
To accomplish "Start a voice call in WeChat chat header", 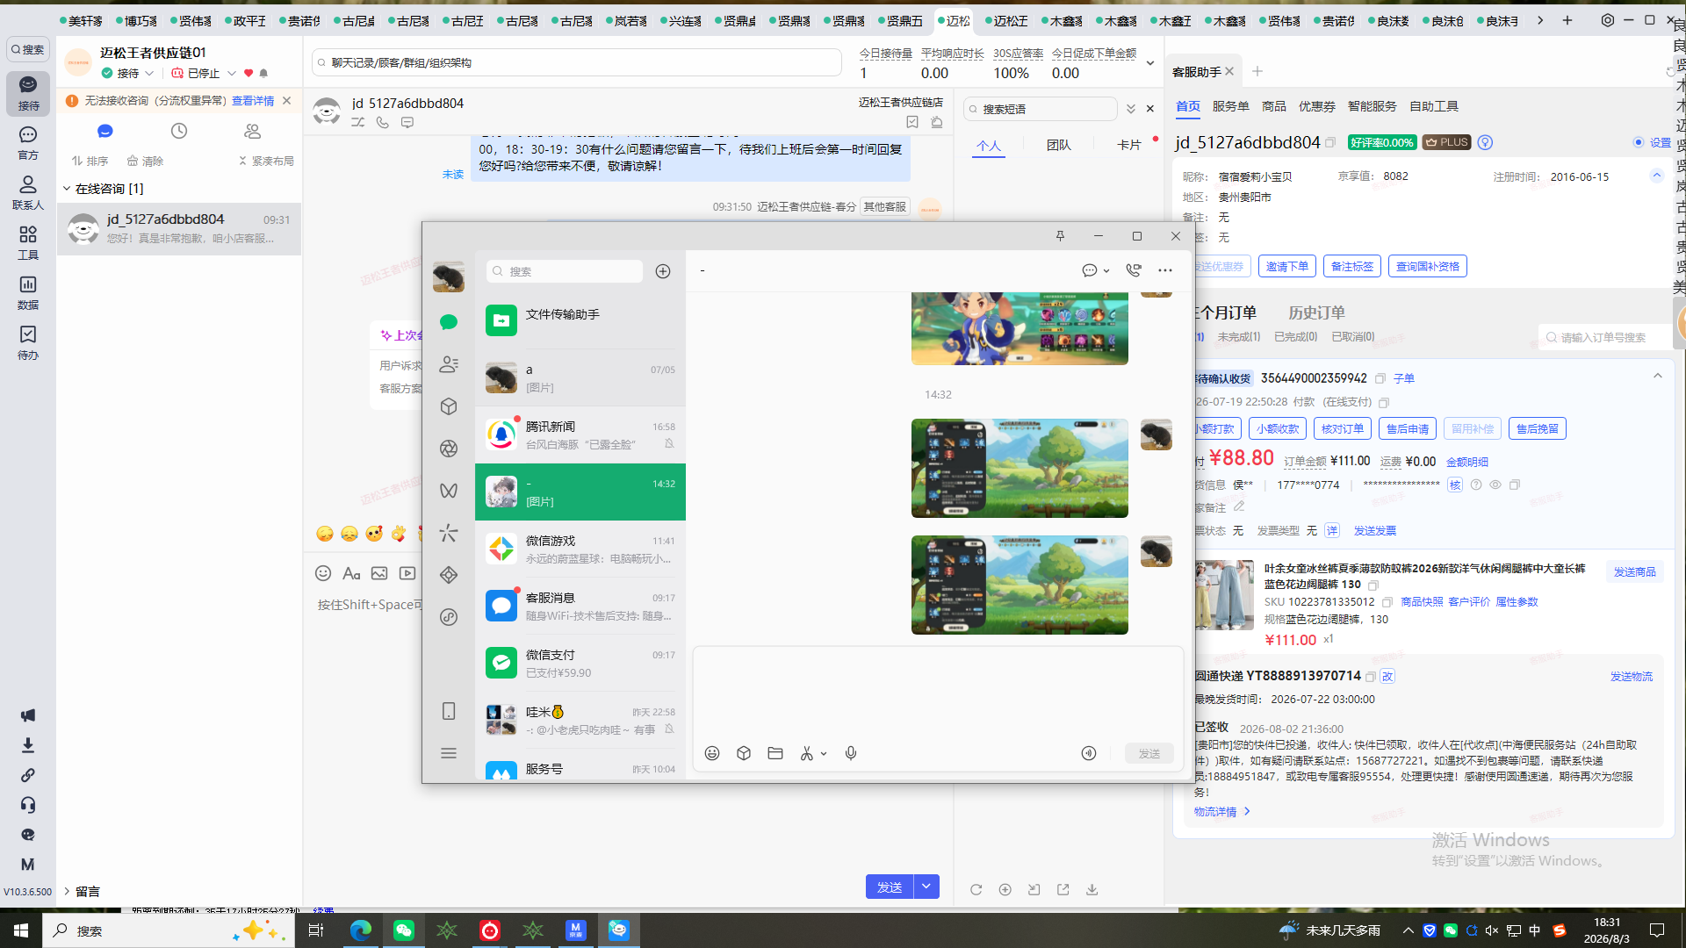I will pyautogui.click(x=1134, y=270).
